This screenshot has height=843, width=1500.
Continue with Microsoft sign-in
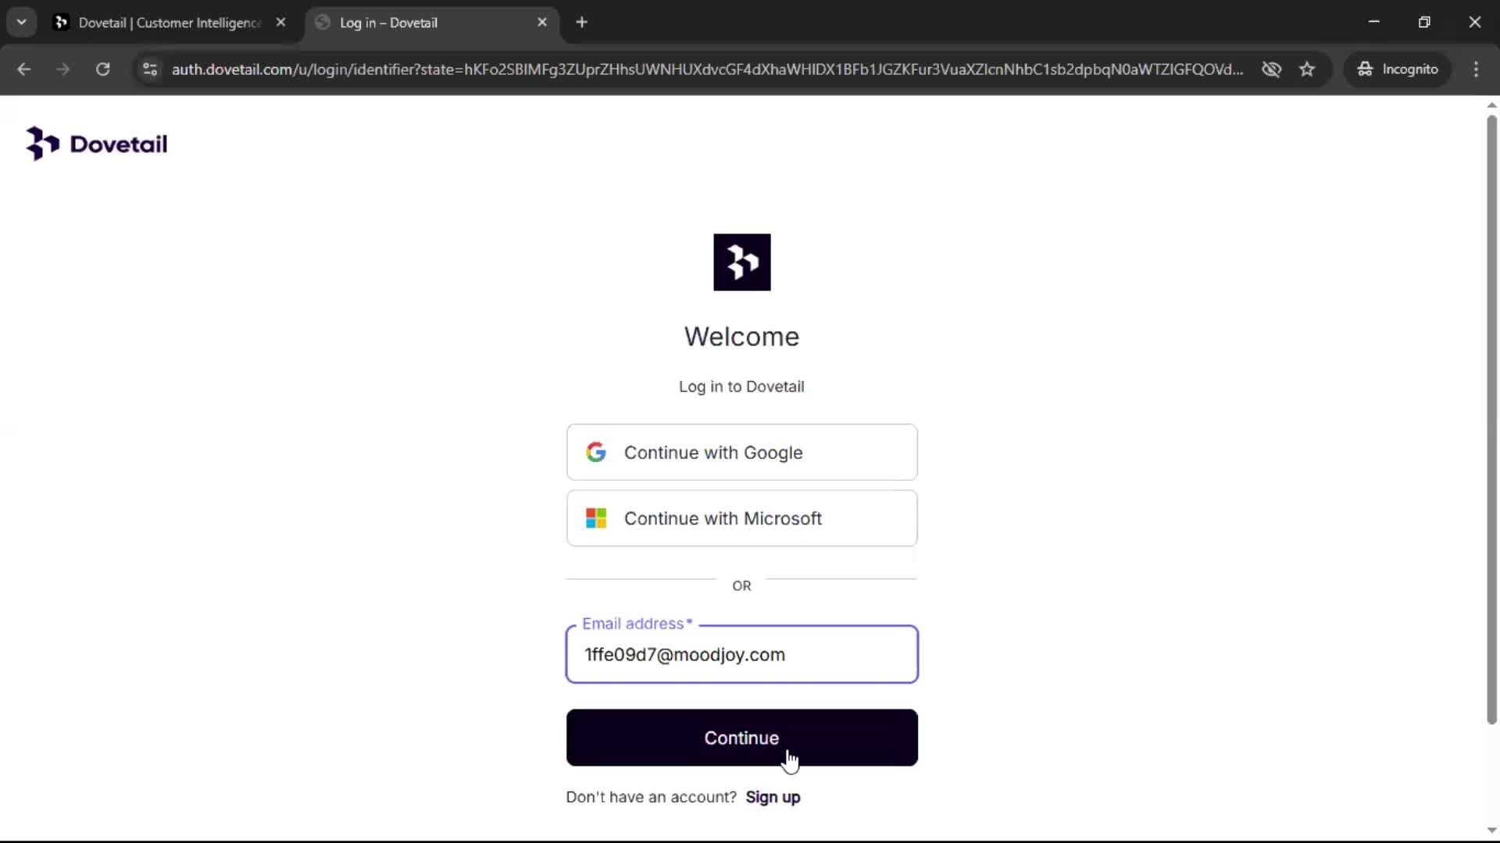point(741,518)
